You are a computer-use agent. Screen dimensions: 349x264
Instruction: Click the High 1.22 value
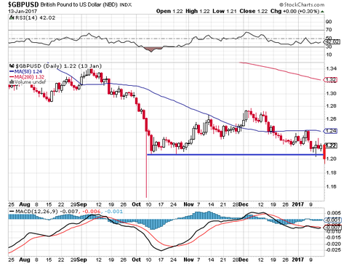198,11
